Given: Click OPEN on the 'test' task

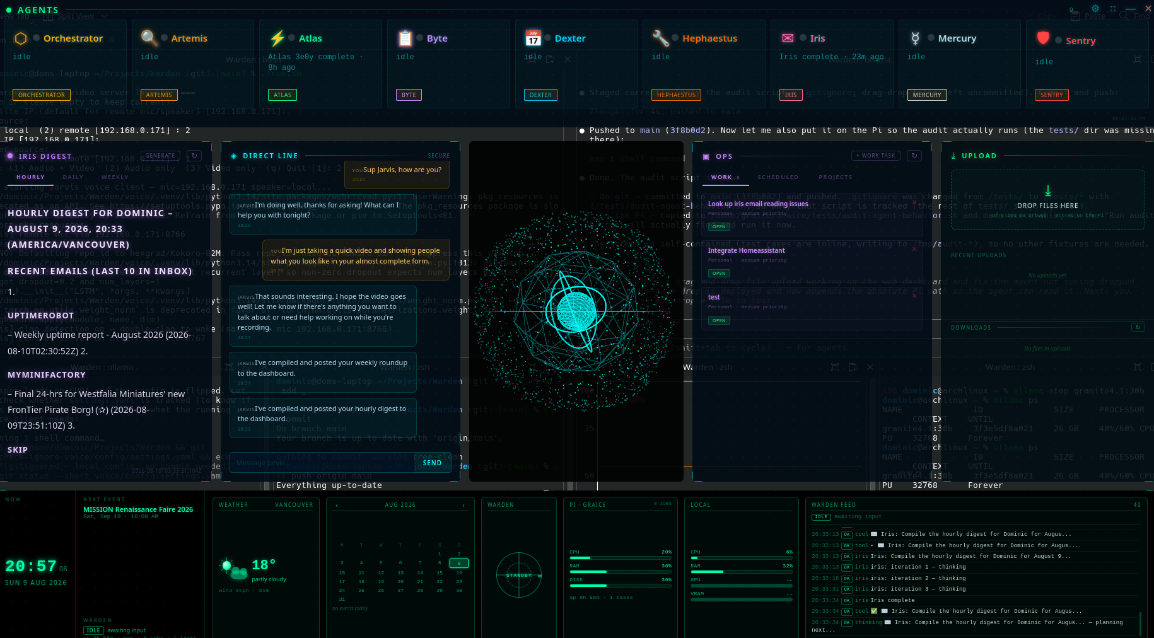Looking at the screenshot, I should pos(719,320).
